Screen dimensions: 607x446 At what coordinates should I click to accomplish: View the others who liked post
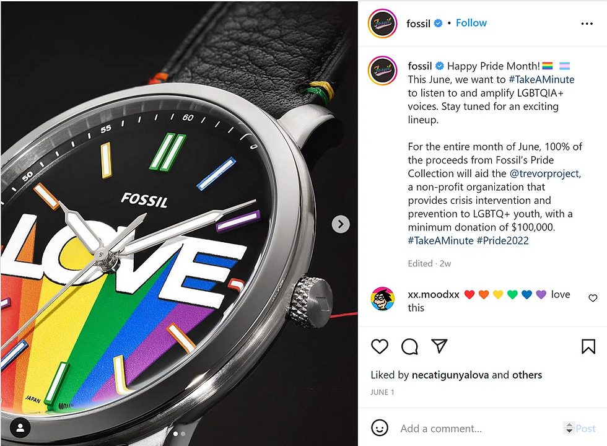(x=527, y=375)
